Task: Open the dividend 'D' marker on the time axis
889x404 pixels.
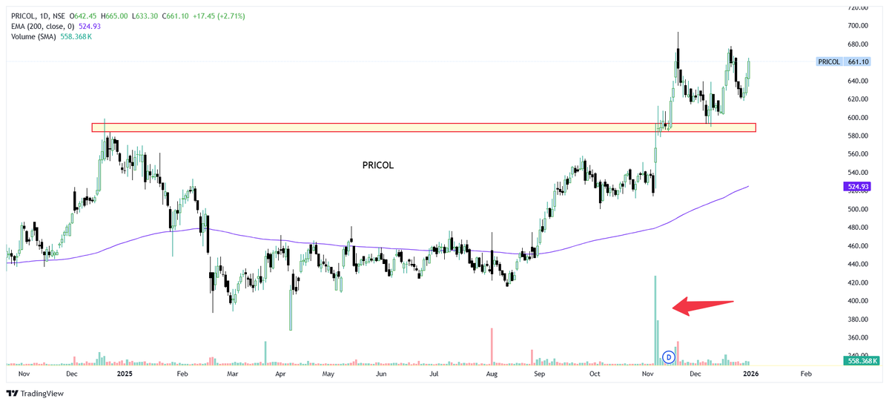Action: pos(669,357)
